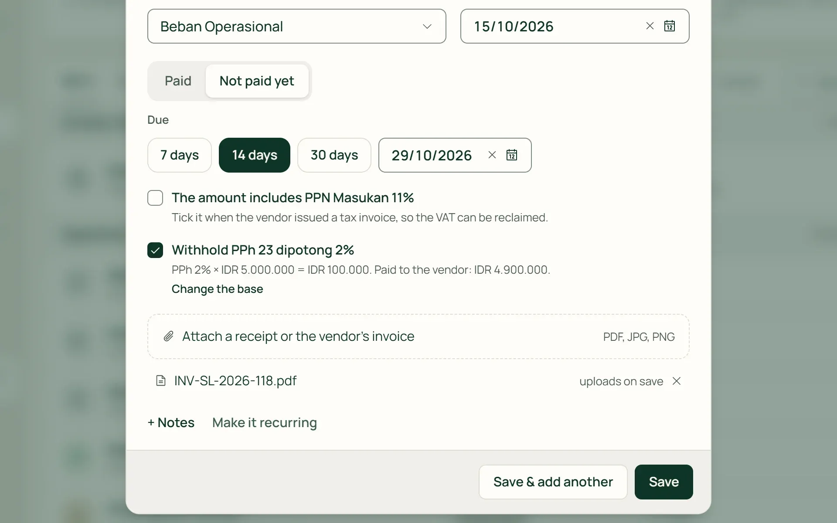Click the paperclip attach icon
Image resolution: width=837 pixels, height=523 pixels.
pyautogui.click(x=169, y=336)
